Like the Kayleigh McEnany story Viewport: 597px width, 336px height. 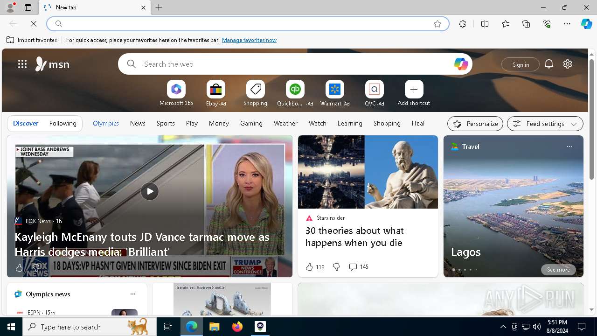(x=19, y=268)
